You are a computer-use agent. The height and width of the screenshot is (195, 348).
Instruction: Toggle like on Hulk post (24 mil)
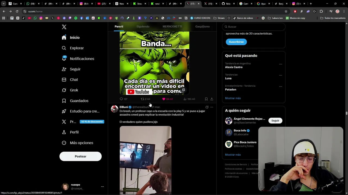(x=167, y=99)
